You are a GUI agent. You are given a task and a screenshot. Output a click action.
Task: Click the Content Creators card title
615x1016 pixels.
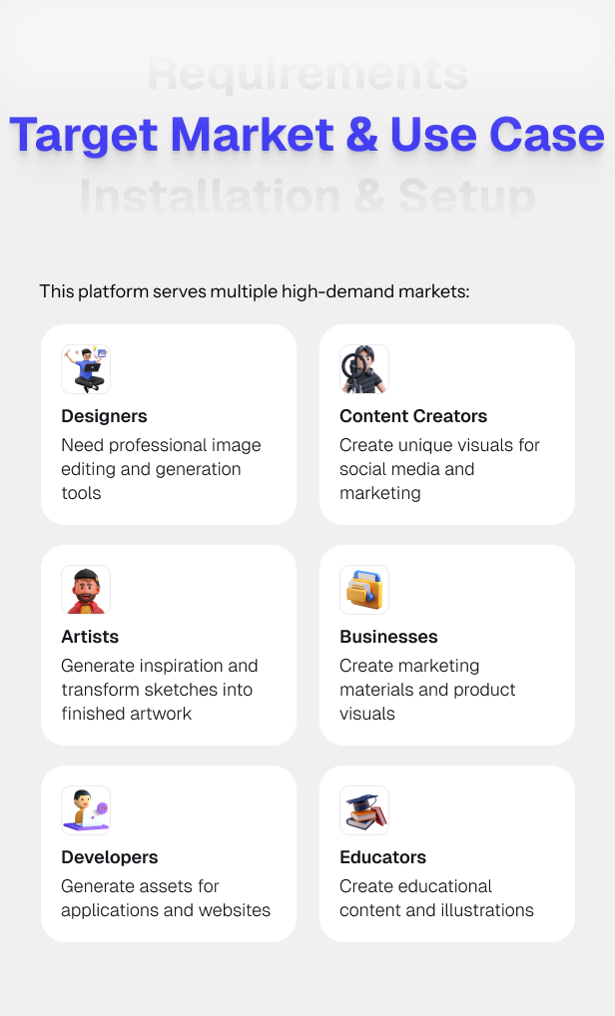(413, 416)
